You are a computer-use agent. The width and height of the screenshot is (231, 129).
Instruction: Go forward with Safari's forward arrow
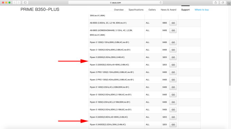pos(18,2)
